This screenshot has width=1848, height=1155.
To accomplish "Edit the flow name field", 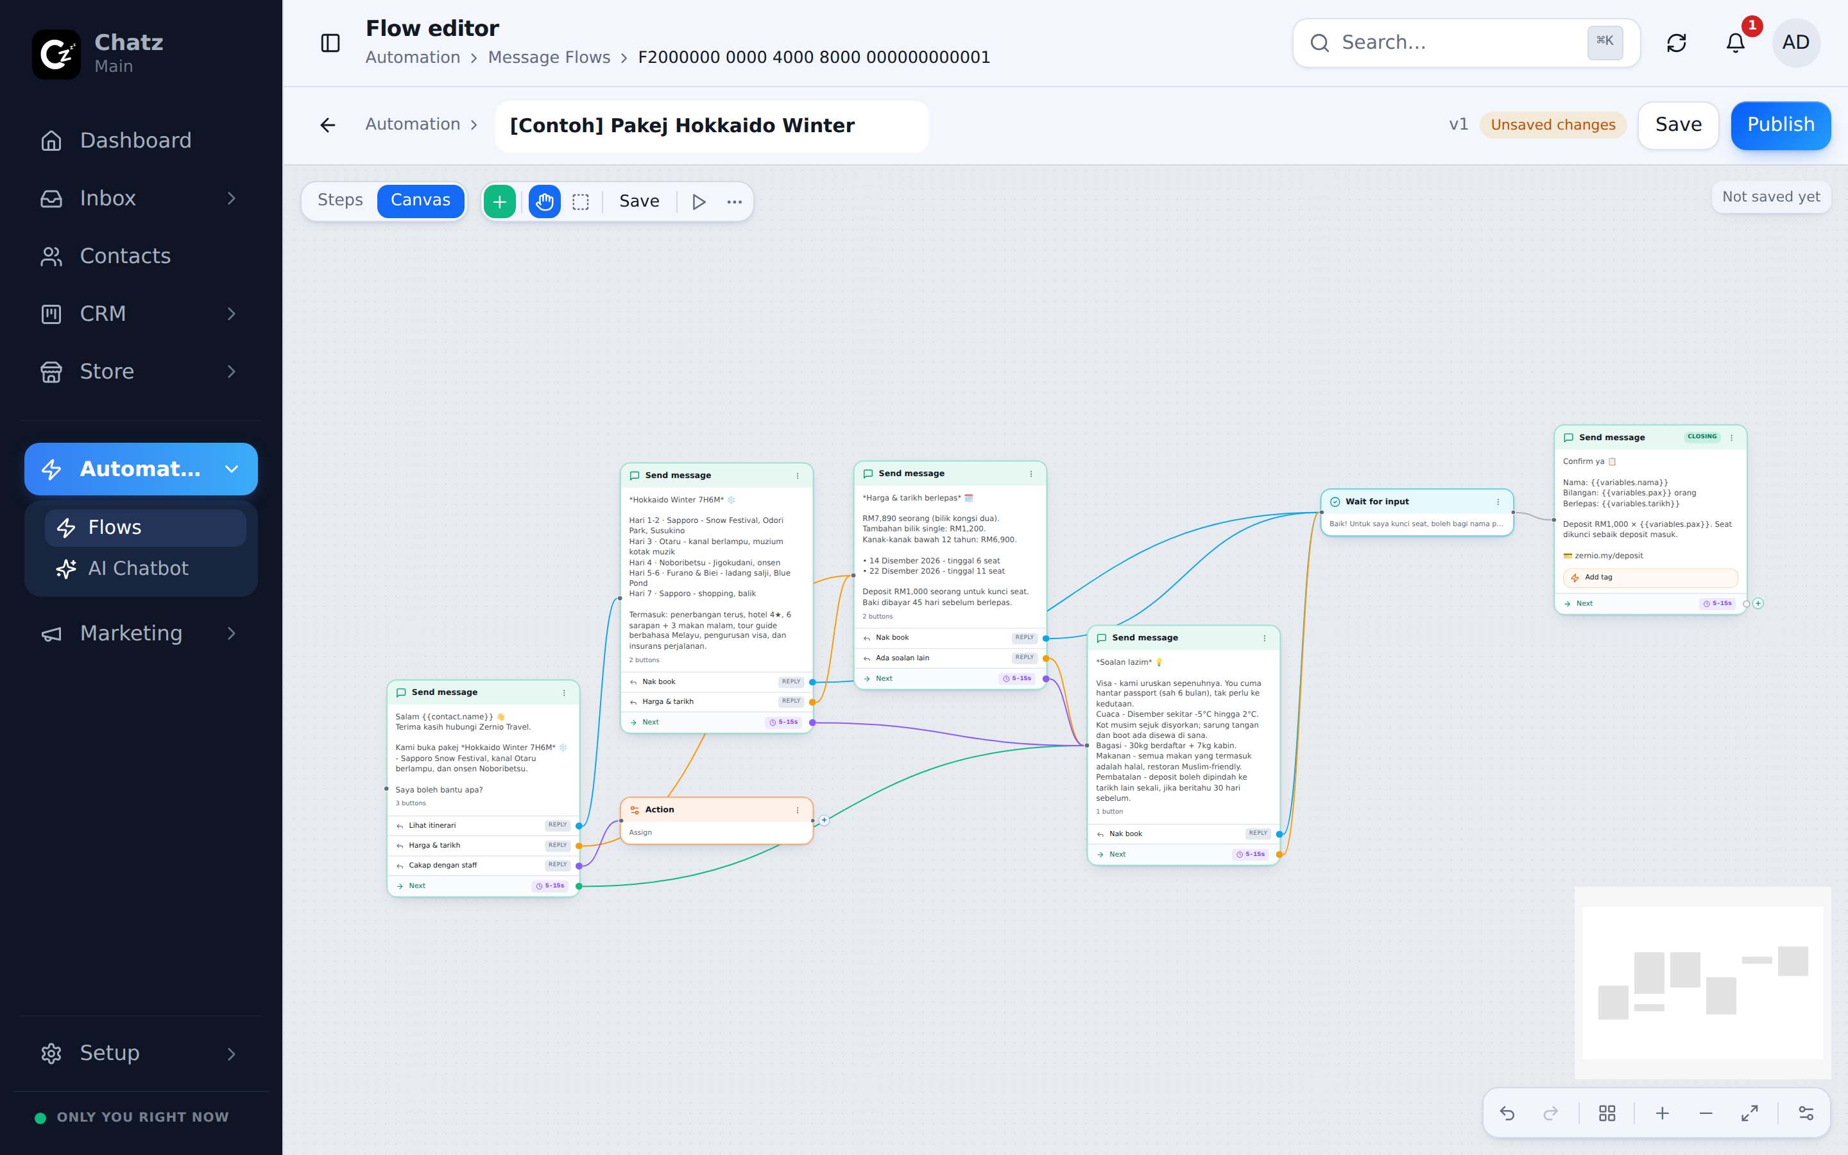I will 712,126.
